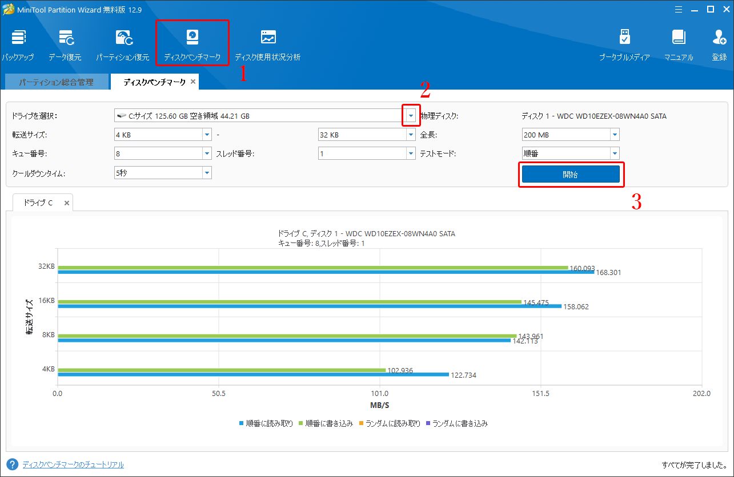The height and width of the screenshot is (477, 734).
Task: Click the 物理ディスク value ディスク 1 - WDC text
Action: [x=593, y=116]
